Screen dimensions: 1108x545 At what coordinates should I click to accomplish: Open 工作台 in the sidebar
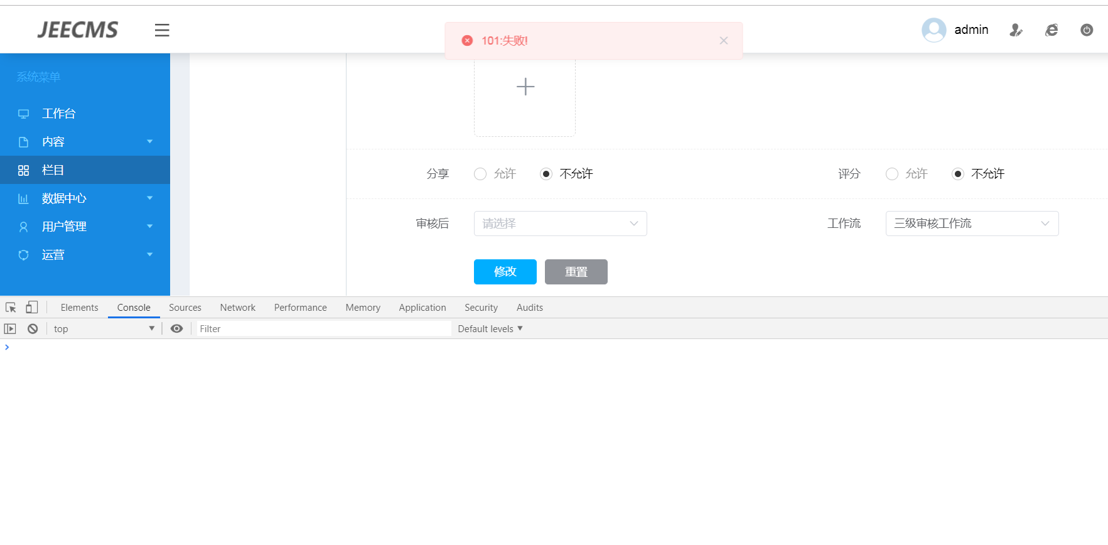point(85,114)
